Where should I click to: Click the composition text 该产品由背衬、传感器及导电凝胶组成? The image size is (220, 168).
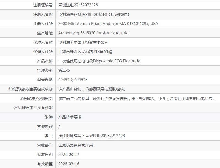coord(92,89)
